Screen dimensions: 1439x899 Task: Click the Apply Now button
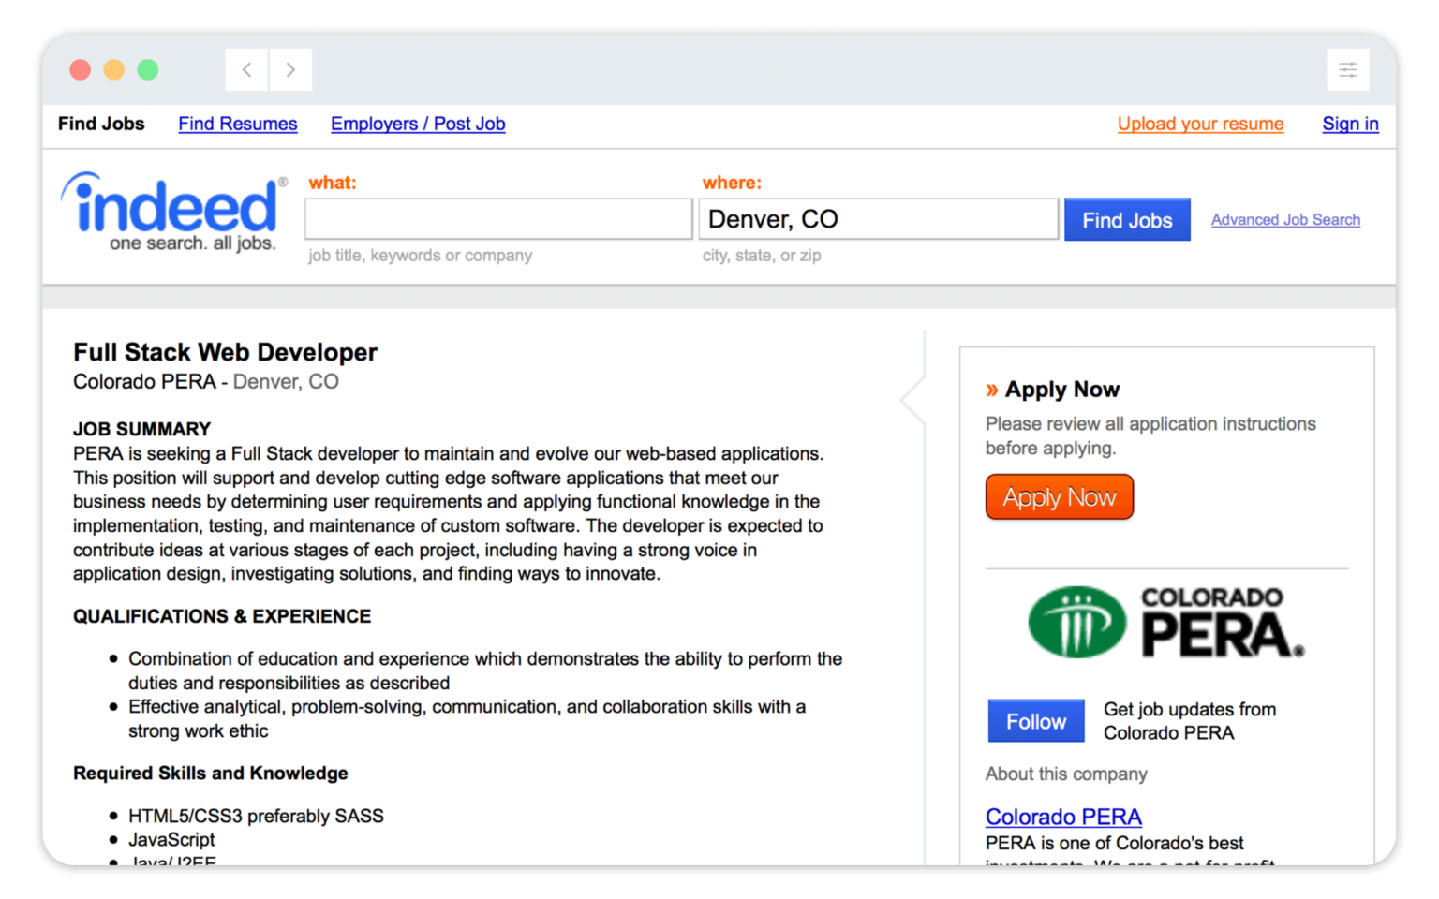pyautogui.click(x=1059, y=496)
